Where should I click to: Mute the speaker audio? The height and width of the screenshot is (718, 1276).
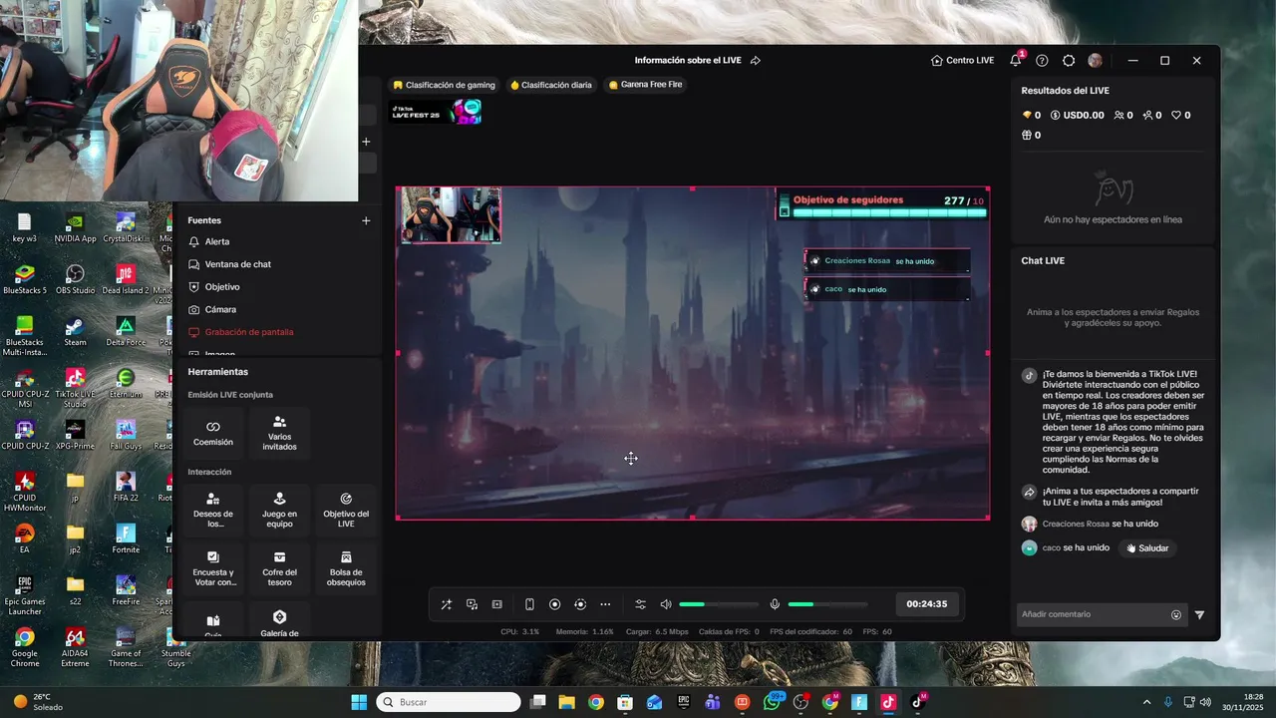click(666, 604)
